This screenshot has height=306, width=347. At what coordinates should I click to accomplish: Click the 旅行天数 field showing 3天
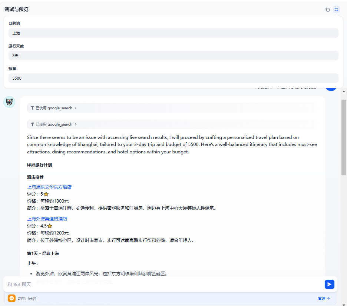[x=173, y=56]
